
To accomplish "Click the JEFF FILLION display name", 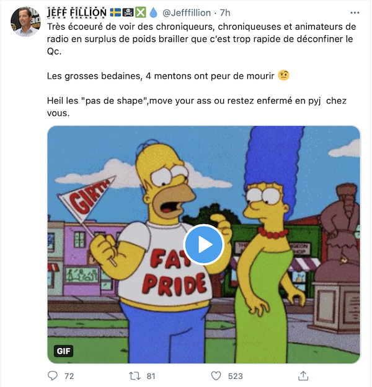I will click(77, 13).
